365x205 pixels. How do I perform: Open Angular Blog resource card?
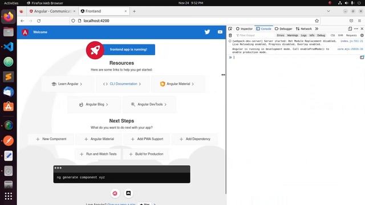[x=94, y=104]
